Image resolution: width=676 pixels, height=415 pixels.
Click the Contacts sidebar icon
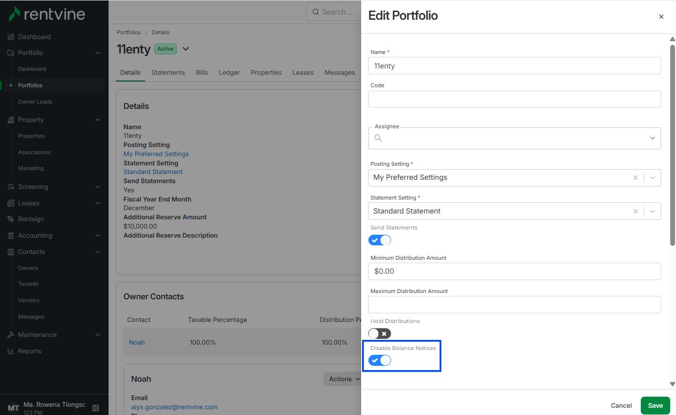click(x=11, y=252)
